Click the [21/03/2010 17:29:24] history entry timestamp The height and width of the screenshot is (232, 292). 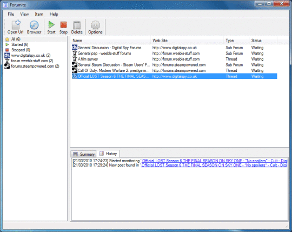pos(90,165)
